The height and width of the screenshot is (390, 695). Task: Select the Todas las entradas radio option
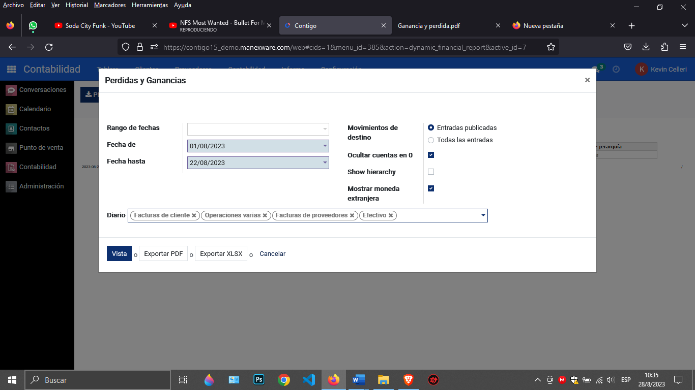431,140
